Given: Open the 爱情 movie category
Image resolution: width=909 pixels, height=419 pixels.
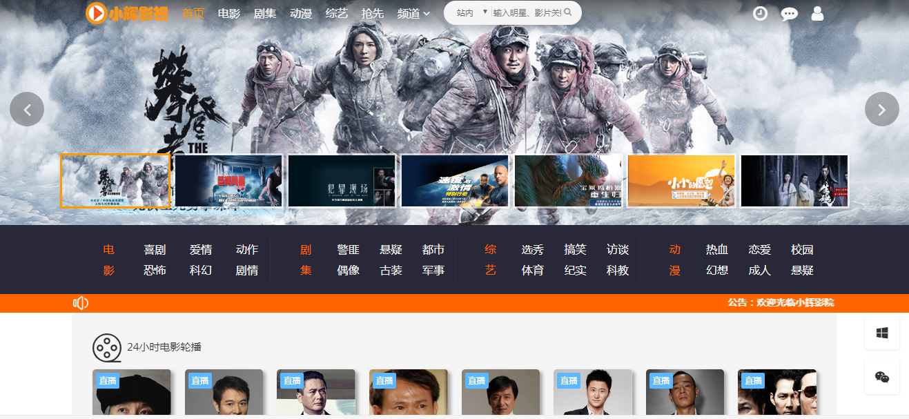Looking at the screenshot, I should tap(201, 250).
